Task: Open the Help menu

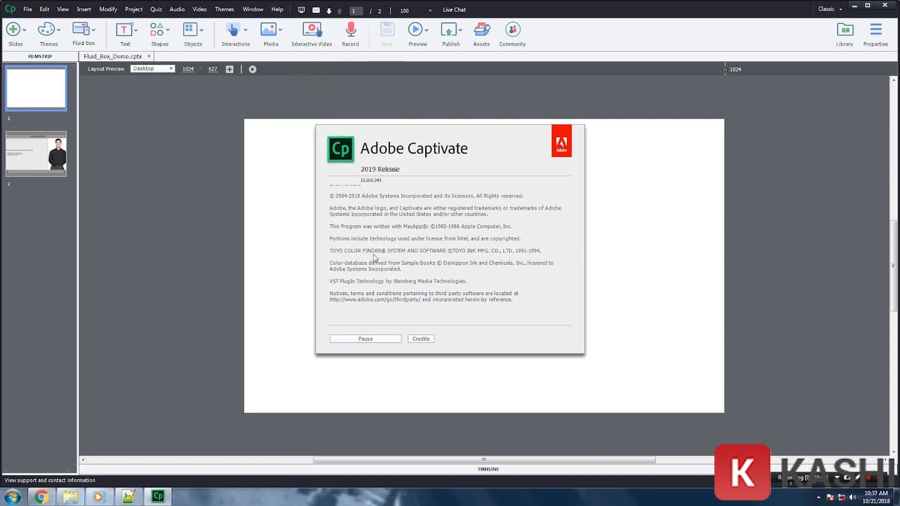Action: click(277, 9)
